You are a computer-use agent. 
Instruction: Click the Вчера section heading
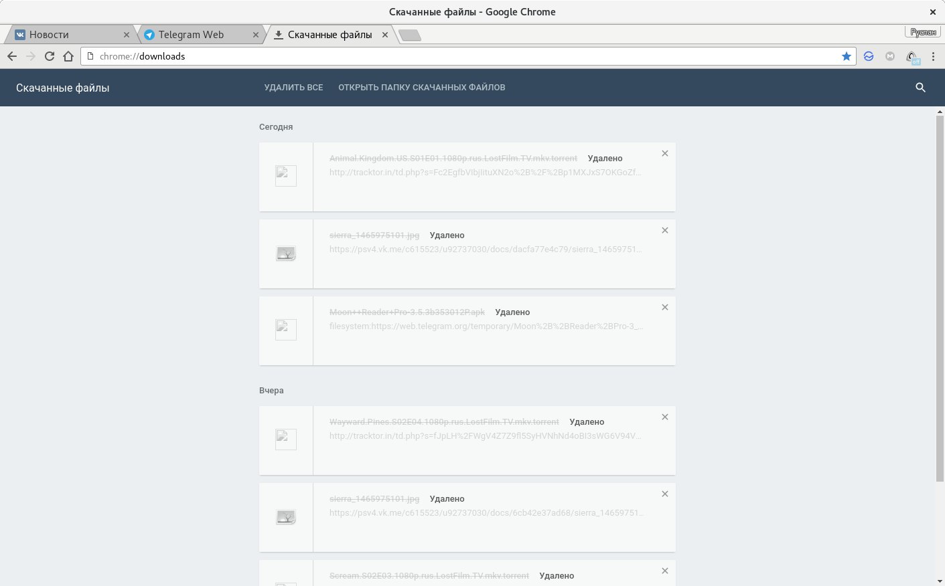tap(271, 391)
